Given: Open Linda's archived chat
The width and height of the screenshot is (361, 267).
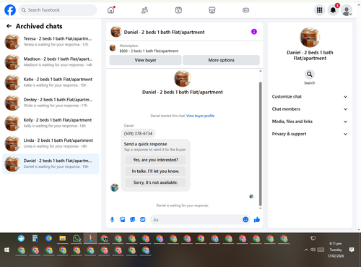Looking at the screenshot, I should pyautogui.click(x=51, y=143).
